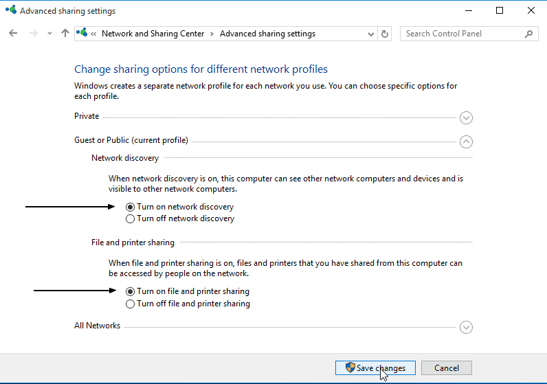The image size is (547, 384).
Task: Click the refresh icon in address bar
Action: pos(384,34)
